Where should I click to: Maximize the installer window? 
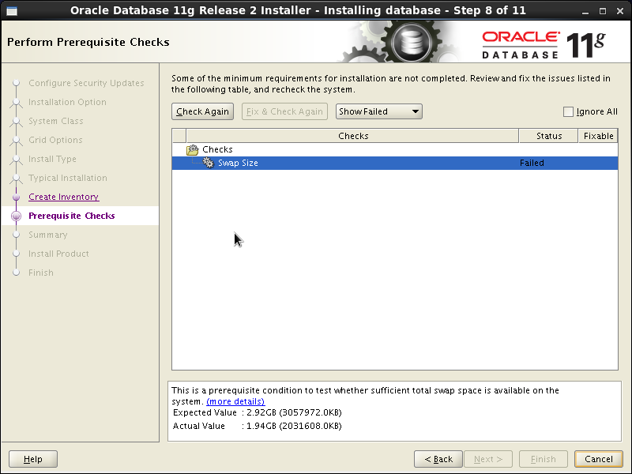tap(603, 11)
